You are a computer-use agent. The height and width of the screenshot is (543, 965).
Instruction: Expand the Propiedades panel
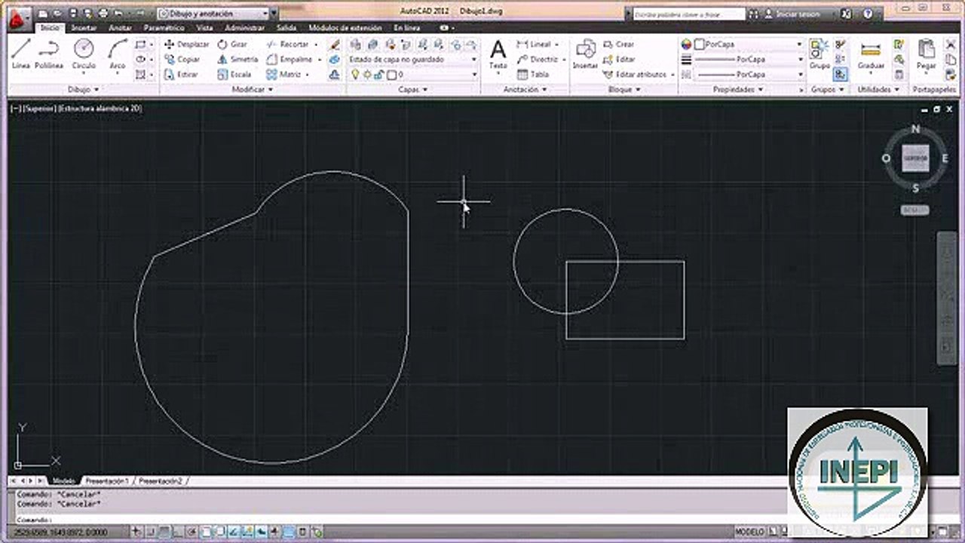coord(737,89)
